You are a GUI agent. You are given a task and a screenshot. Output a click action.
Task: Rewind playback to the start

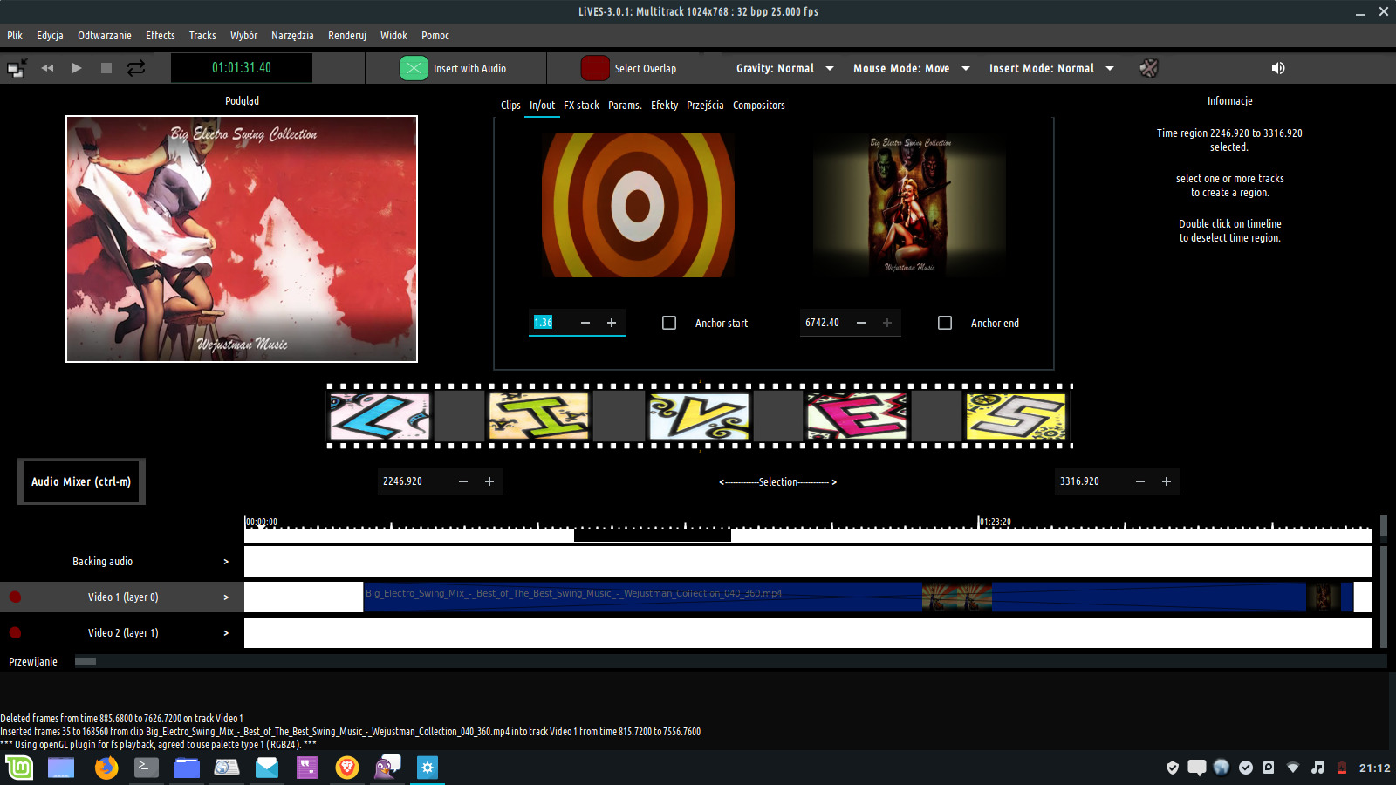tap(47, 68)
